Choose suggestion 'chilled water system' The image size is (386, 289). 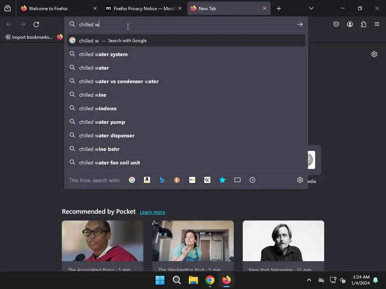point(186,54)
